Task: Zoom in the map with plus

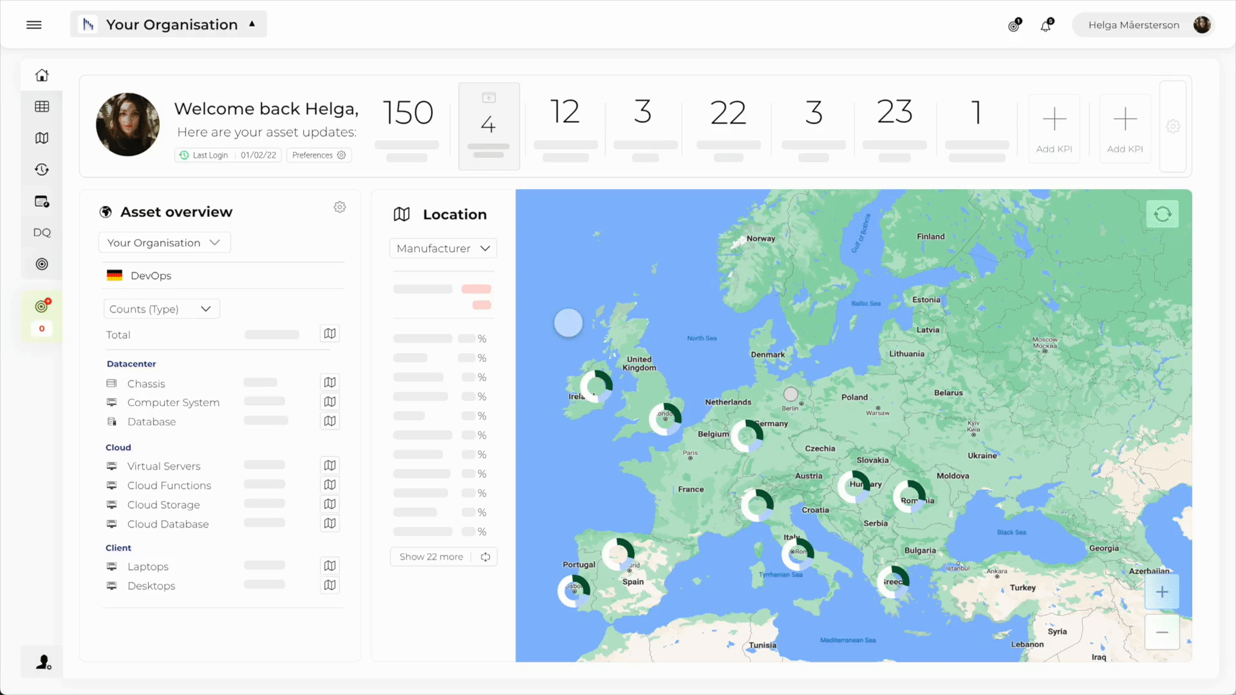Action: point(1162,592)
